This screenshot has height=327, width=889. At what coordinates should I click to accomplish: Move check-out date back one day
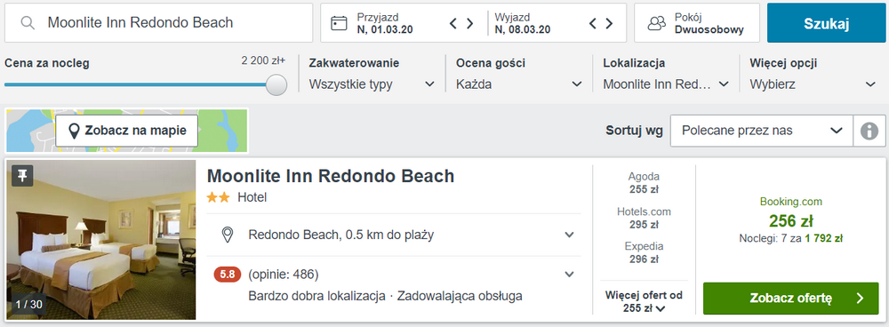pyautogui.click(x=592, y=23)
